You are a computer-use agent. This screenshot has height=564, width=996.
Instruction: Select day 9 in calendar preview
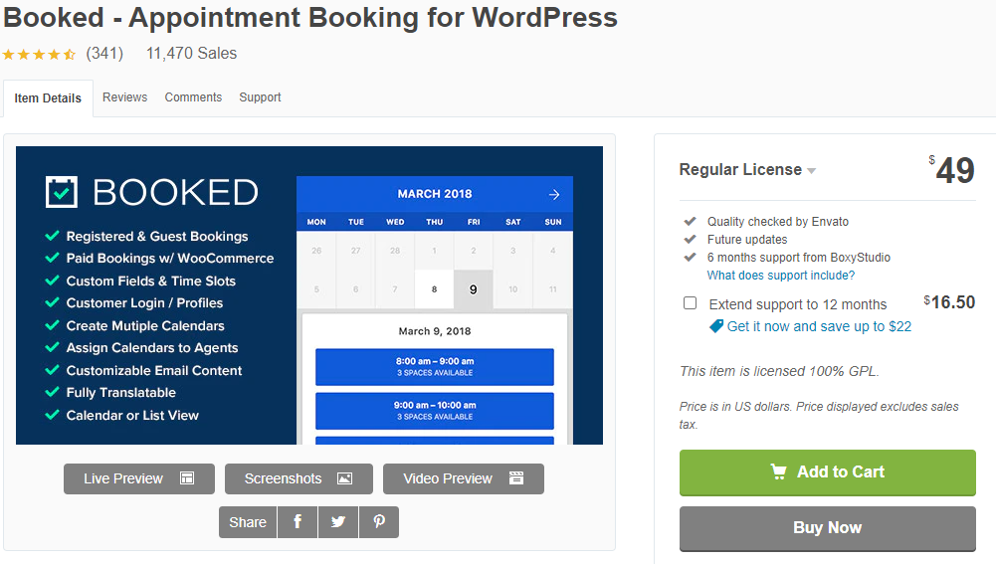tap(474, 289)
